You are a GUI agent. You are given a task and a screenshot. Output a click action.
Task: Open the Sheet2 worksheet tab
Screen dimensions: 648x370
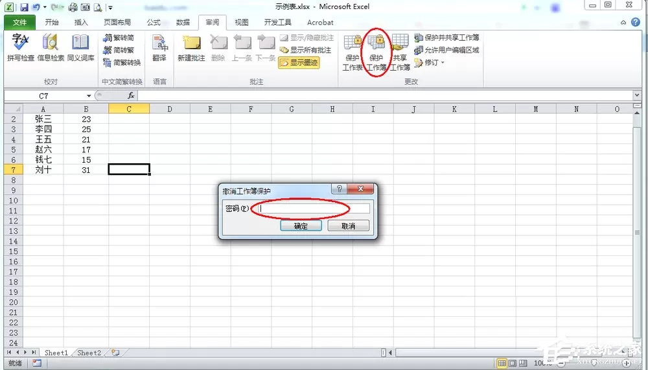[89, 353]
